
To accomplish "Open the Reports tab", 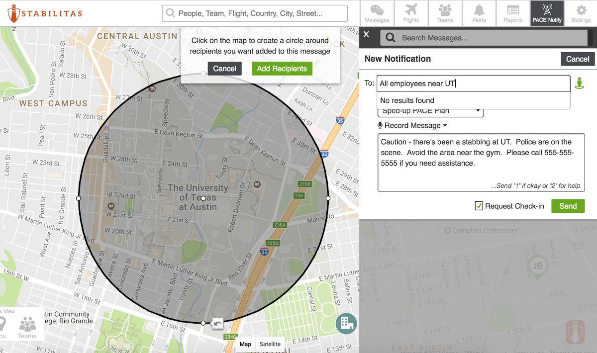I will (x=512, y=13).
